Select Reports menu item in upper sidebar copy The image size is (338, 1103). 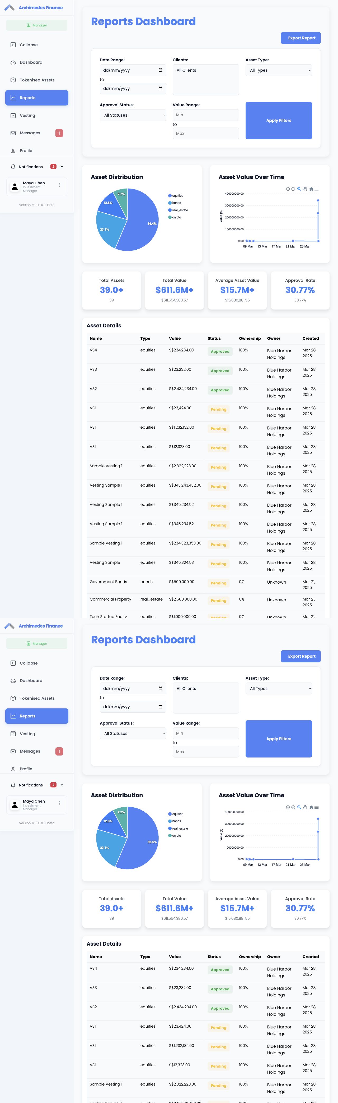(37, 98)
